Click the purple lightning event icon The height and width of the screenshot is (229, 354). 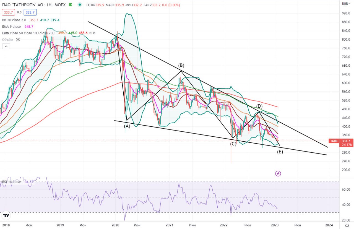coord(278,173)
